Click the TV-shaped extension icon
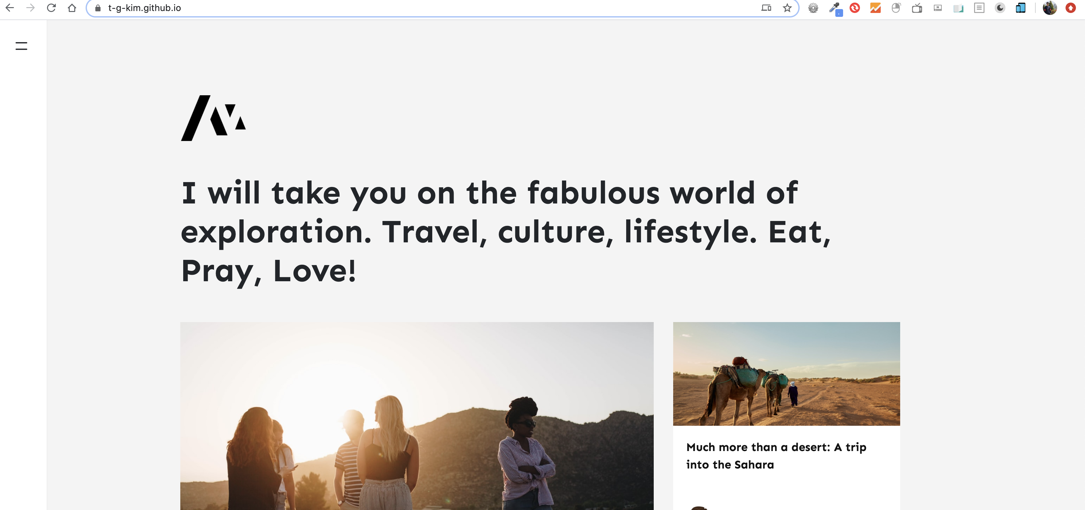1085x510 pixels. coord(917,7)
